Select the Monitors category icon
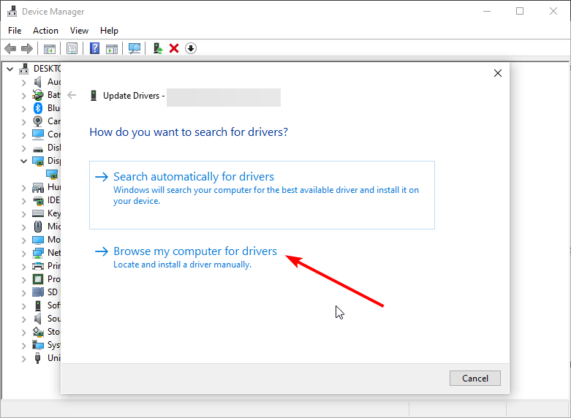Screen dimensions: 571x418 tap(38, 240)
